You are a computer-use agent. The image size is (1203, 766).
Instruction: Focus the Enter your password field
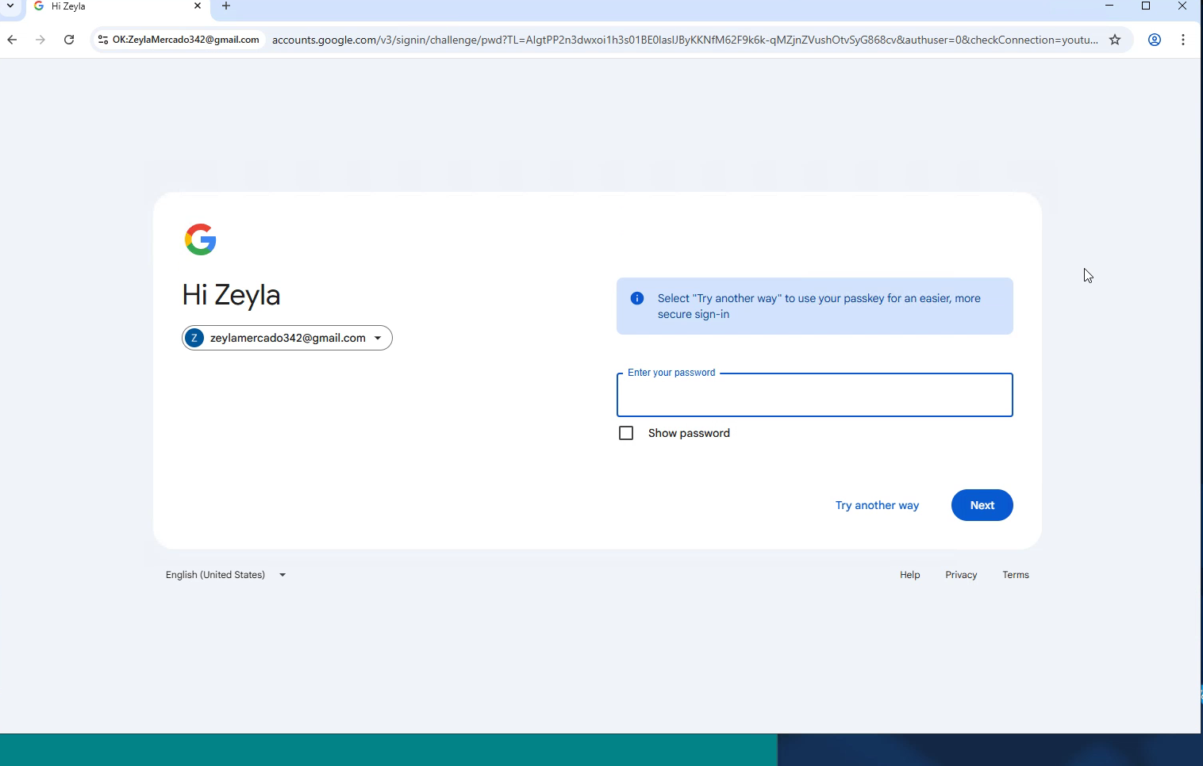[815, 395]
